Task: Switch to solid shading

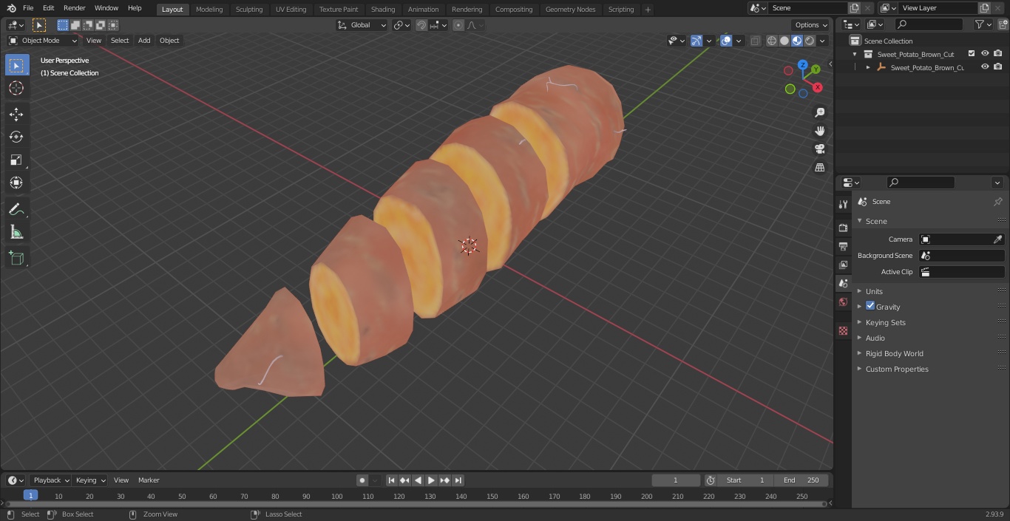Action: (x=784, y=41)
